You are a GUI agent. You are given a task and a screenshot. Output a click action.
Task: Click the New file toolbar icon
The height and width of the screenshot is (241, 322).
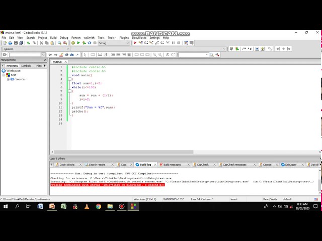pyautogui.click(x=5, y=43)
